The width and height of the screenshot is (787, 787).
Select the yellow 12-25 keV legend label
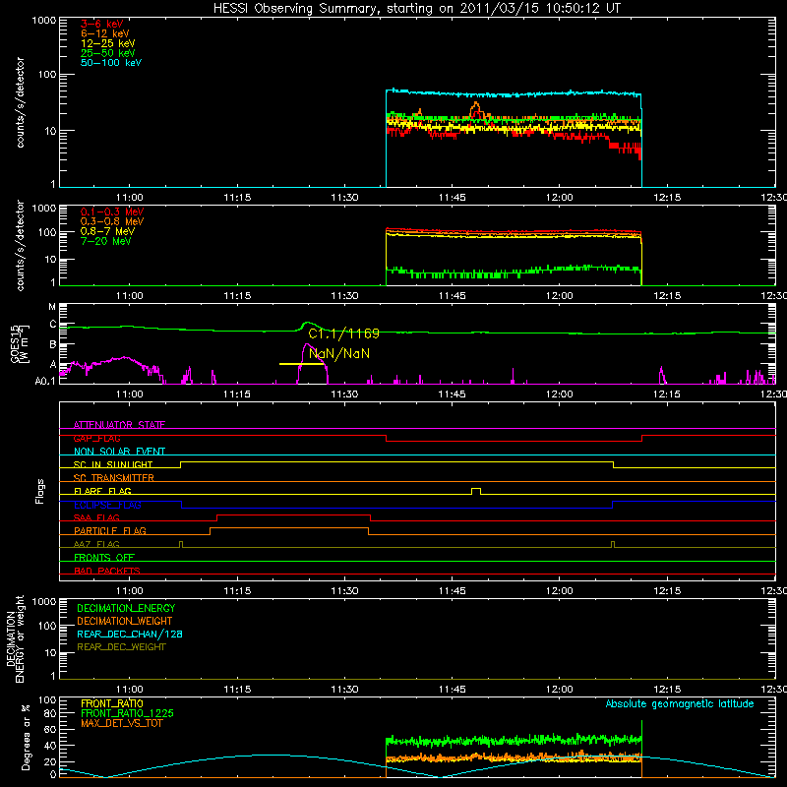coord(108,43)
